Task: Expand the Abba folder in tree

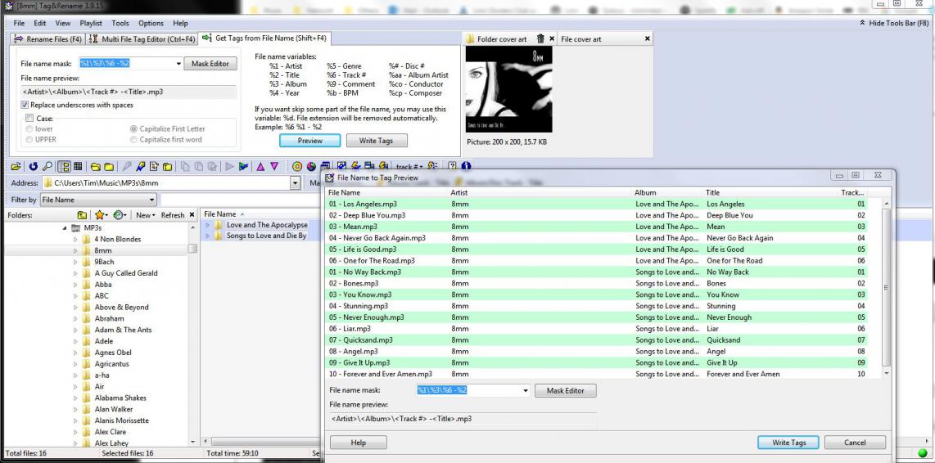Action: pyautogui.click(x=75, y=285)
